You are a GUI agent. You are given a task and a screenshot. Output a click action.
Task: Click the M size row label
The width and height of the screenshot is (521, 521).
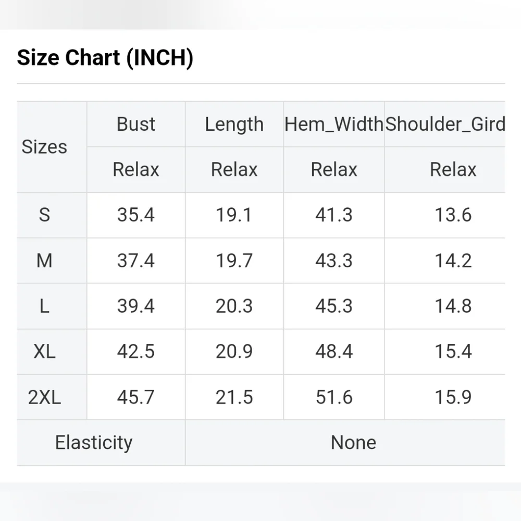44,260
